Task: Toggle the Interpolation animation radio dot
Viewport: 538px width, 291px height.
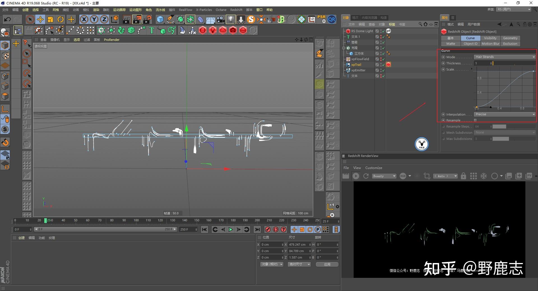Action: pos(443,114)
